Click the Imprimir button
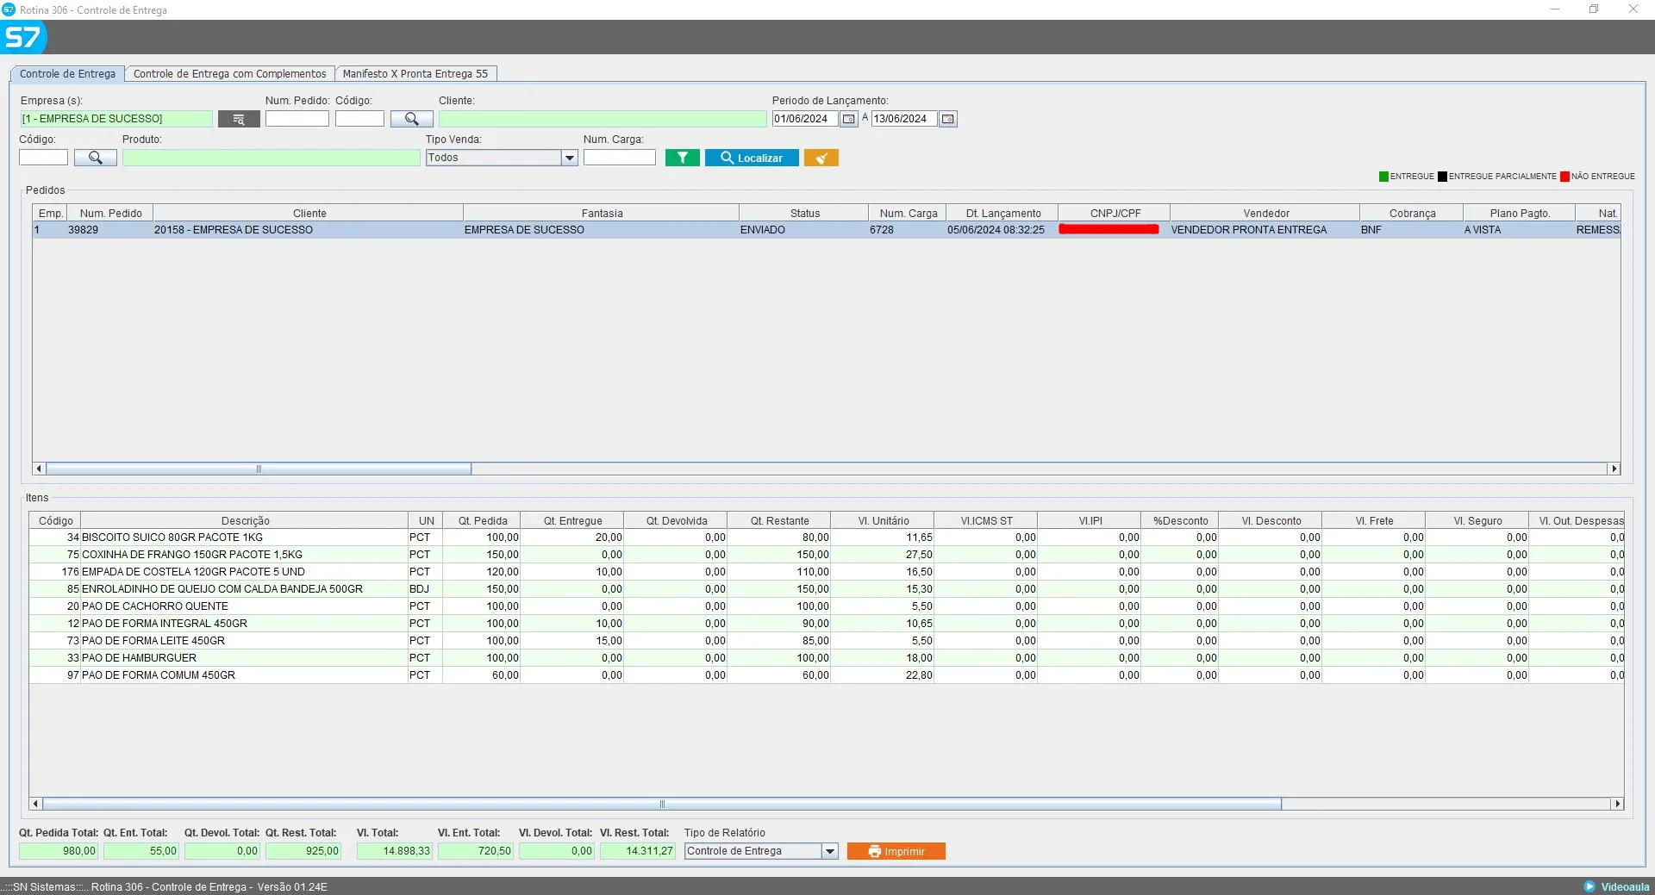The image size is (1655, 895). [x=896, y=851]
